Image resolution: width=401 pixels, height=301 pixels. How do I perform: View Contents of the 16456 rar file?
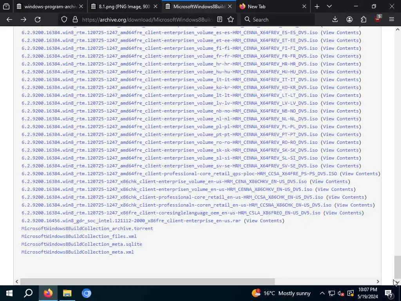264,221
